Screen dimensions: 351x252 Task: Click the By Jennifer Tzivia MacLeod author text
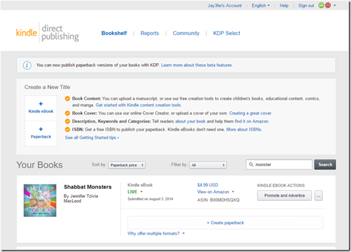pos(81,199)
